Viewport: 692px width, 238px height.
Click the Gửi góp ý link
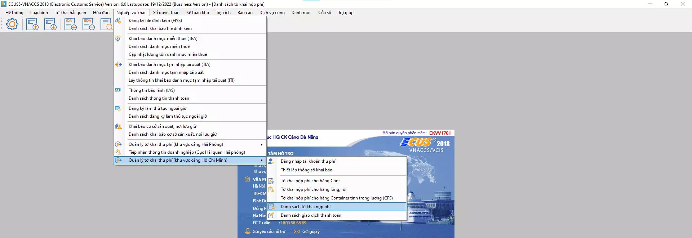(x=311, y=232)
